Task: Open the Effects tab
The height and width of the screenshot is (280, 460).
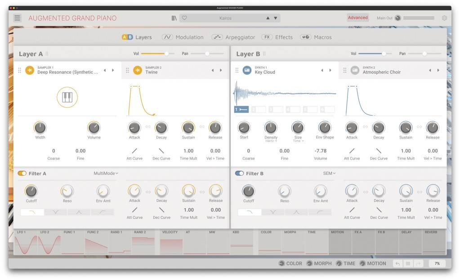Action: [277, 37]
